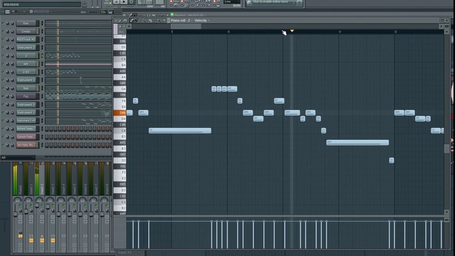The width and height of the screenshot is (455, 256).
Task: Mute the Кик channel green LED
Action: [3, 23]
